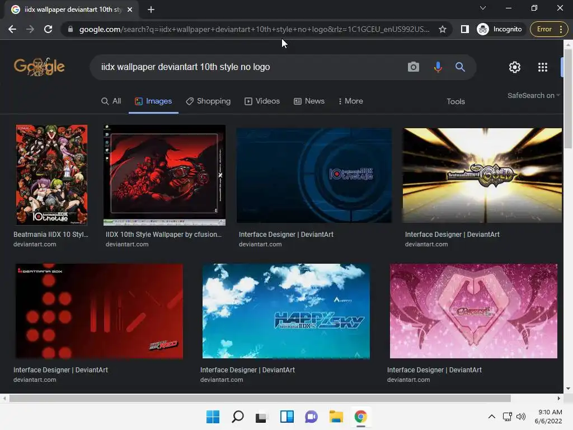573x430 pixels.
Task: Open the Chrome three-dot menu
Action: [561, 29]
